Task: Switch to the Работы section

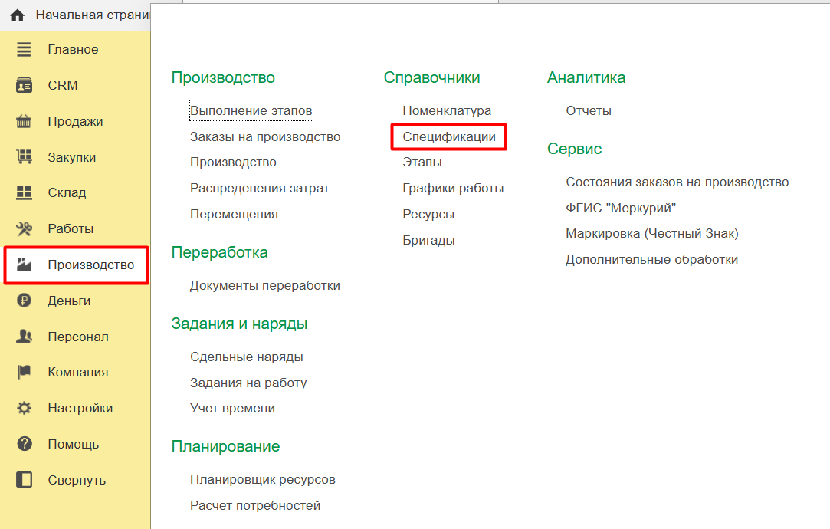Action: [x=71, y=228]
